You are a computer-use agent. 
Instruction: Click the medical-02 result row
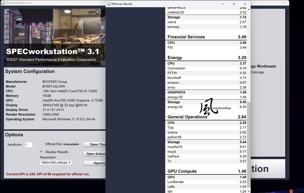(x=206, y=12)
